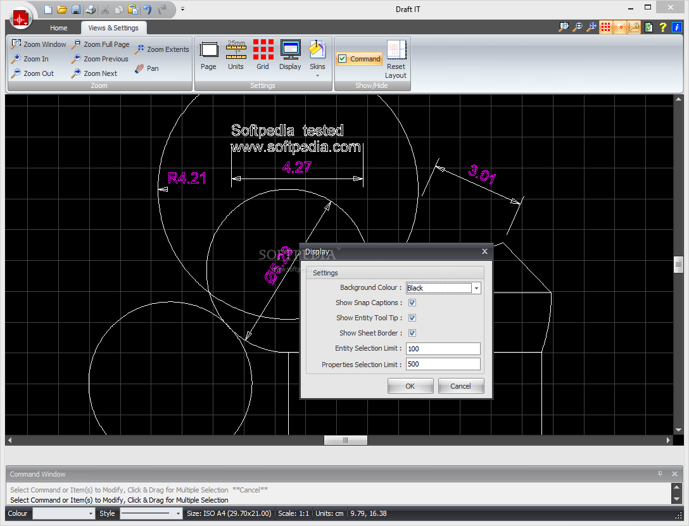Image resolution: width=689 pixels, height=526 pixels.
Task: Cancel the Display dialog
Action: pyautogui.click(x=460, y=386)
